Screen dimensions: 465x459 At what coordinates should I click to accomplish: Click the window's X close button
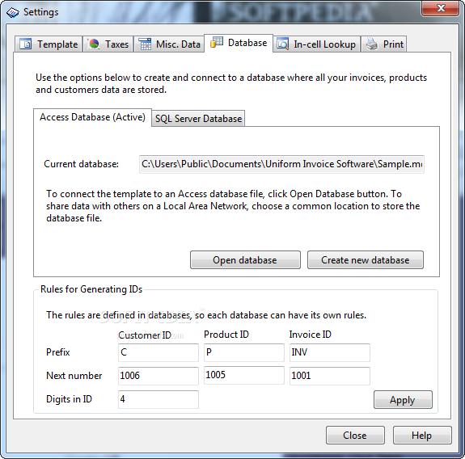tap(441, 8)
